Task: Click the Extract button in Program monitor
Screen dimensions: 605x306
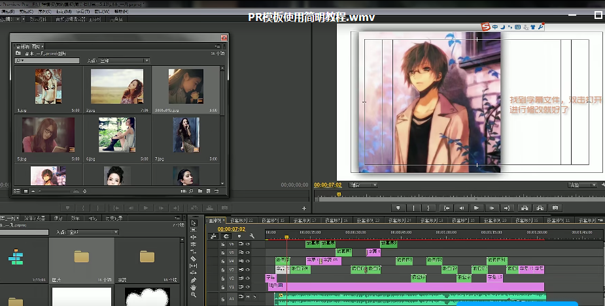Action: tap(540, 208)
